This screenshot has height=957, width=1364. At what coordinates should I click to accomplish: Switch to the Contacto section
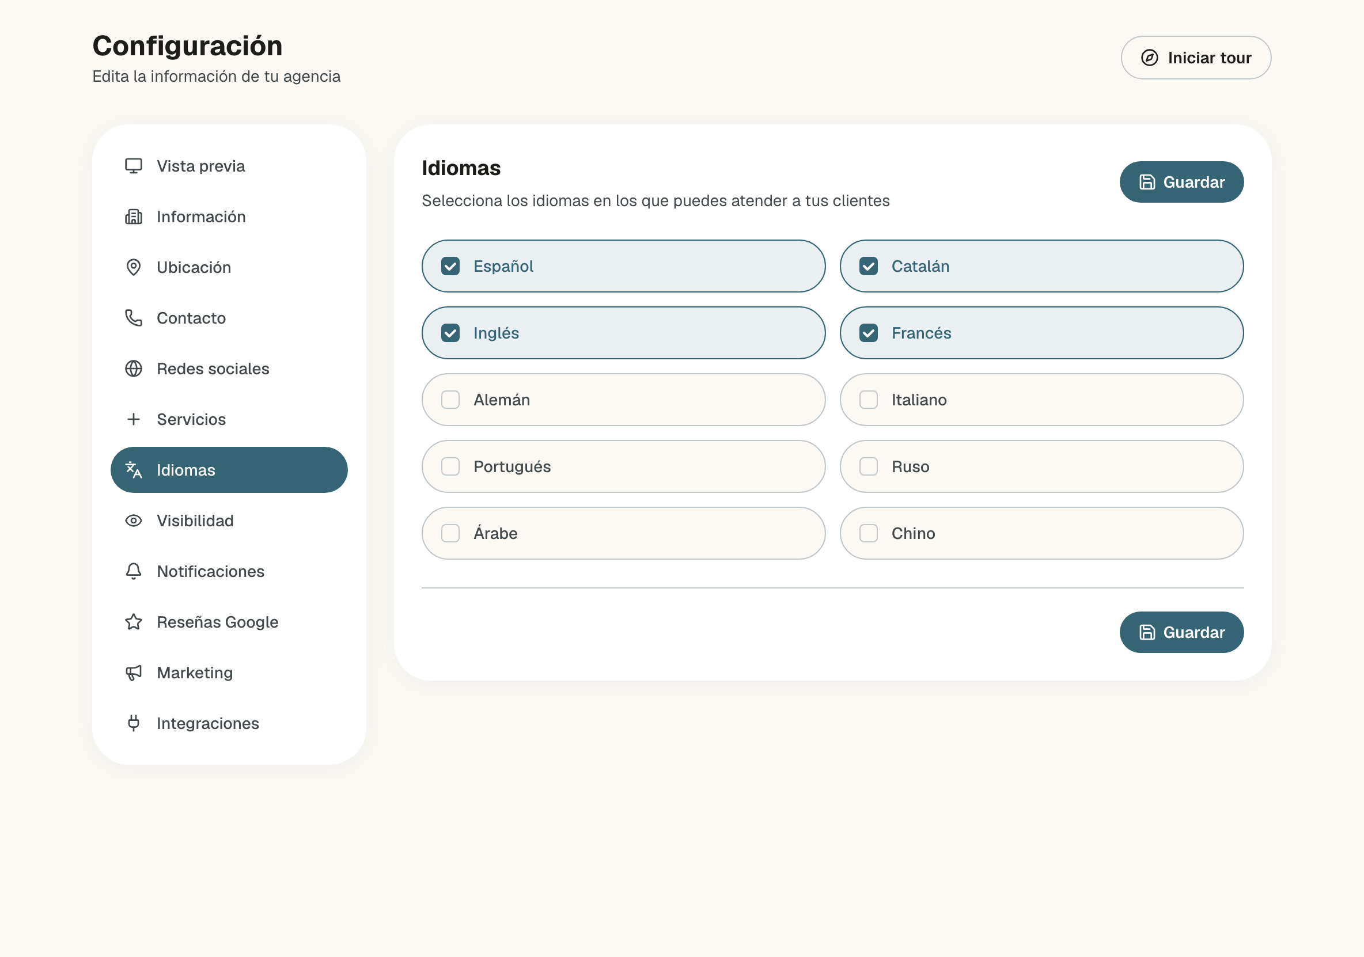229,318
